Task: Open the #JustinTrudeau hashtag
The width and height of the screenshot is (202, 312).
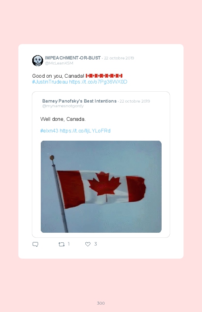Action: [x=50, y=82]
